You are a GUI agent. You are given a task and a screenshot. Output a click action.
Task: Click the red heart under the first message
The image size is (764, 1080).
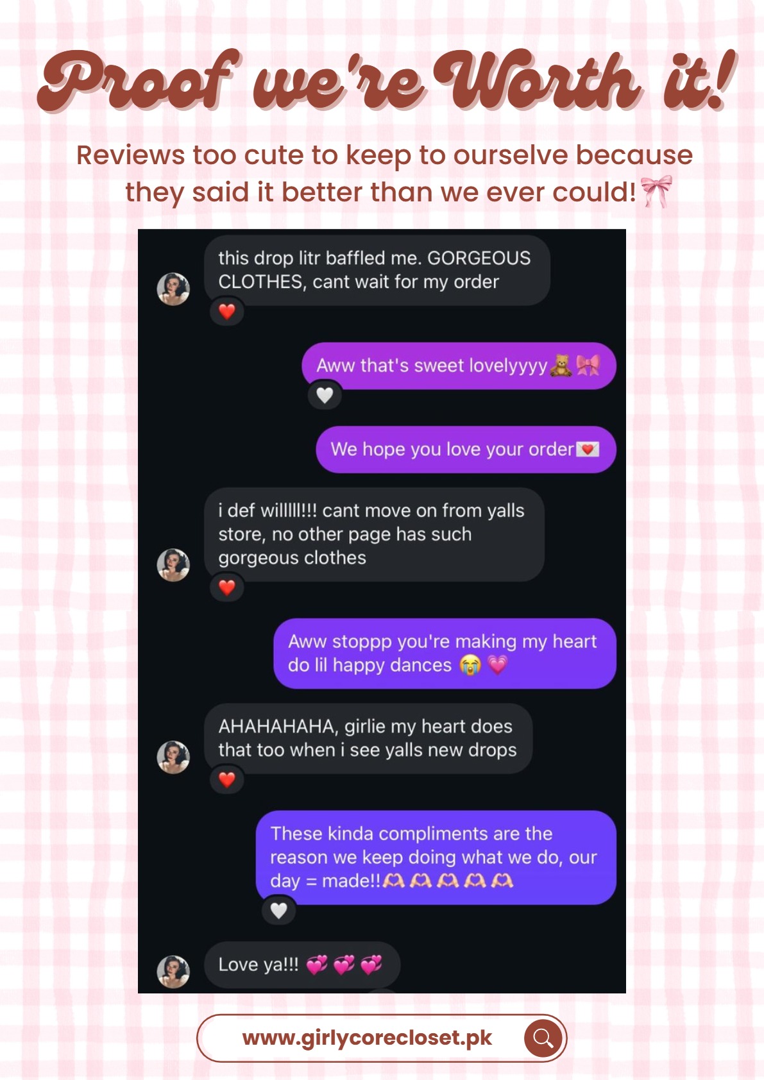[x=227, y=312]
